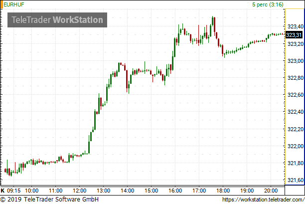Viewport: 305px width, 204px height.
Task: Click the 09:15 time axis label
Action: [13, 191]
